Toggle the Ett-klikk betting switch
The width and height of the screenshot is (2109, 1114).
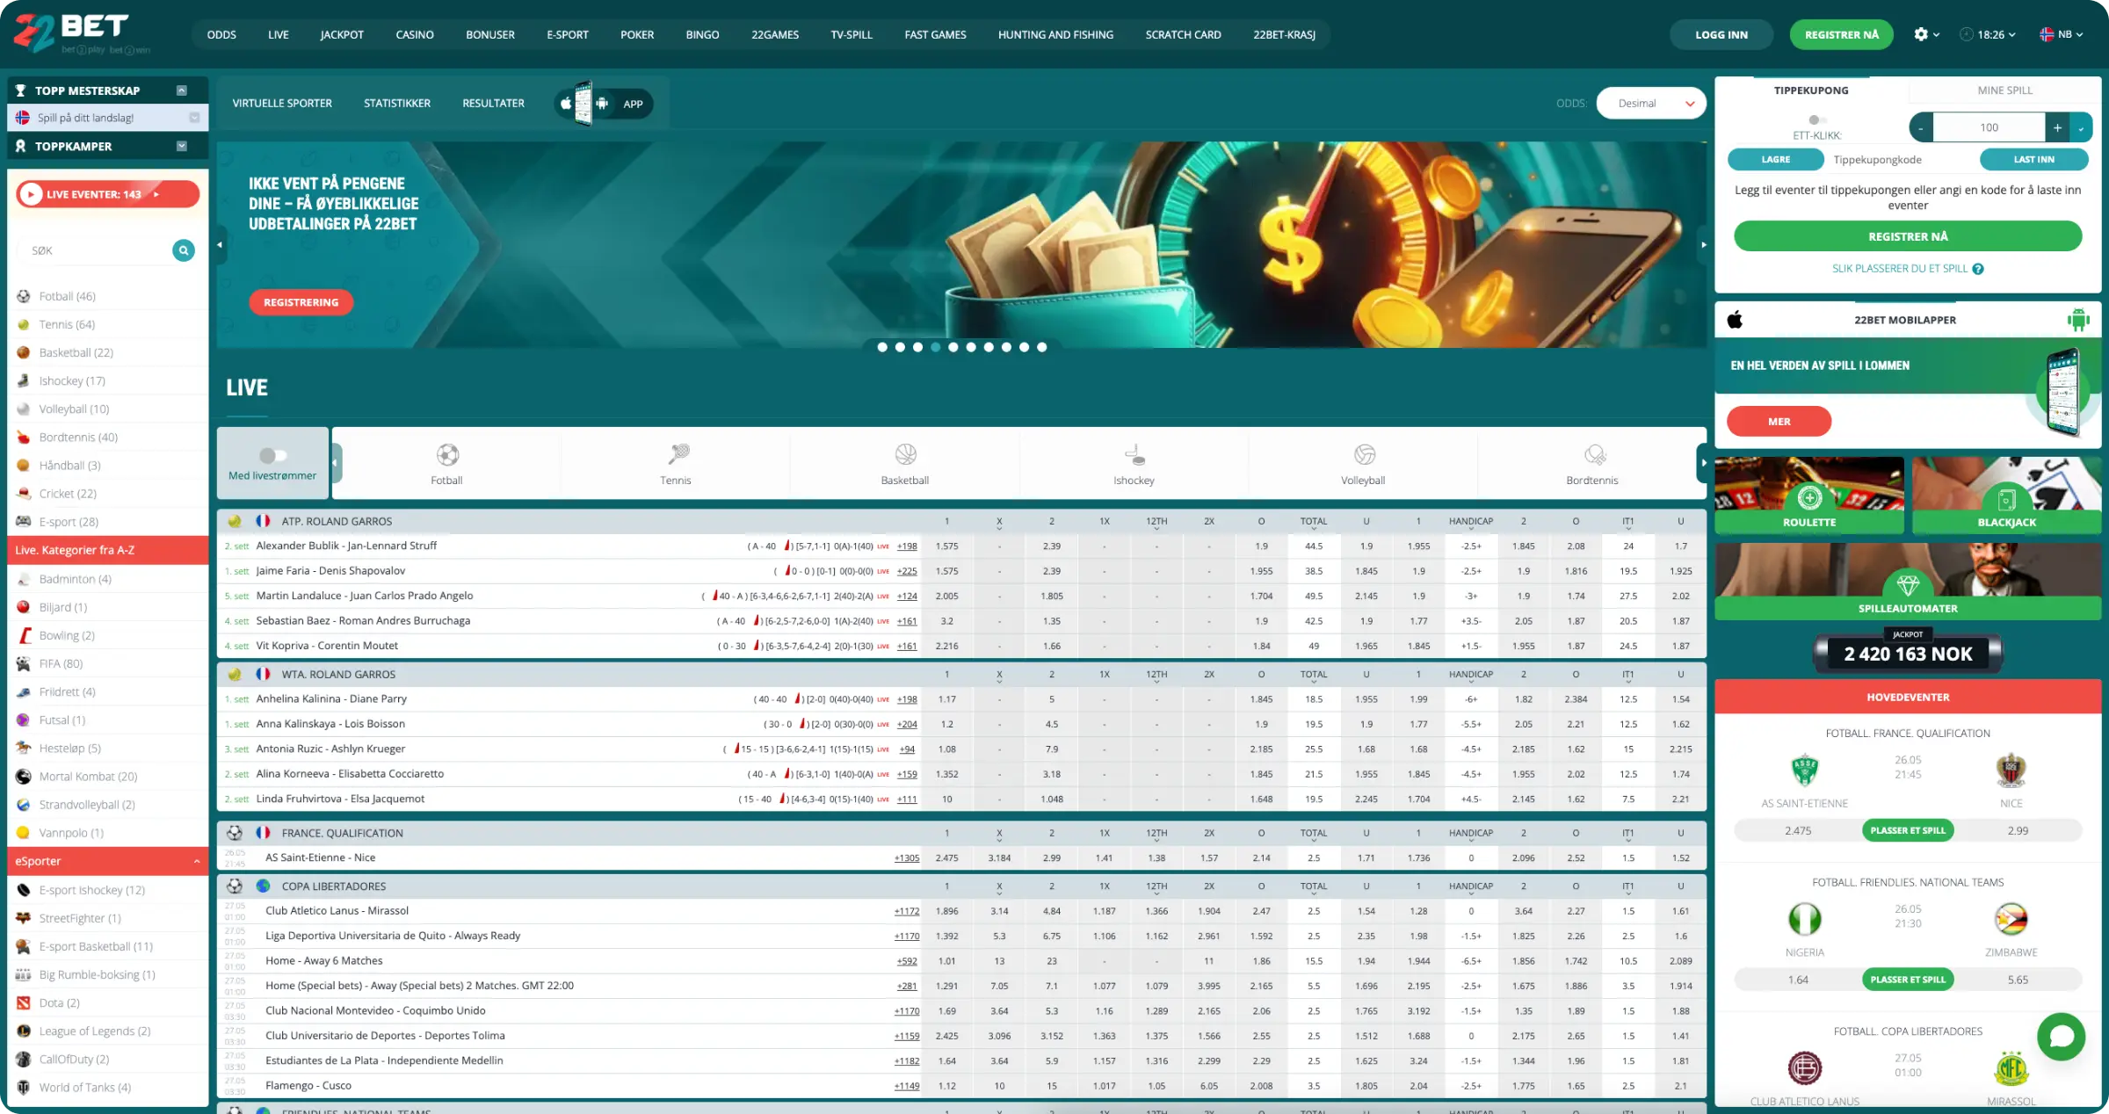point(1817,119)
